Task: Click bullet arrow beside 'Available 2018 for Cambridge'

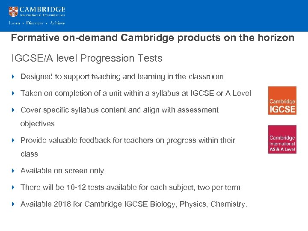Action: [x=13, y=204]
